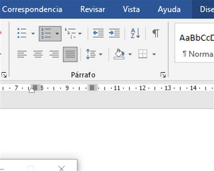Open the numbering format dropdown arrow

click(57, 33)
